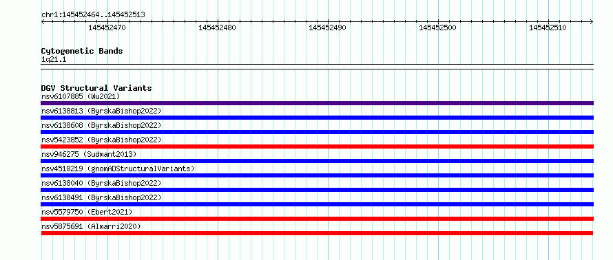613x260 pixels.
Task: Open nsv5579750 (Ebert2021) variant label
Action: pyautogui.click(x=87, y=212)
